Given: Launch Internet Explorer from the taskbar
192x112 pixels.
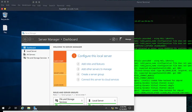Looking at the screenshot, I should tap(22, 108).
